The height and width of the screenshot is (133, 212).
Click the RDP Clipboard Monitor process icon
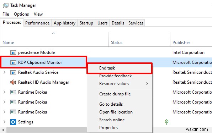click(x=13, y=62)
